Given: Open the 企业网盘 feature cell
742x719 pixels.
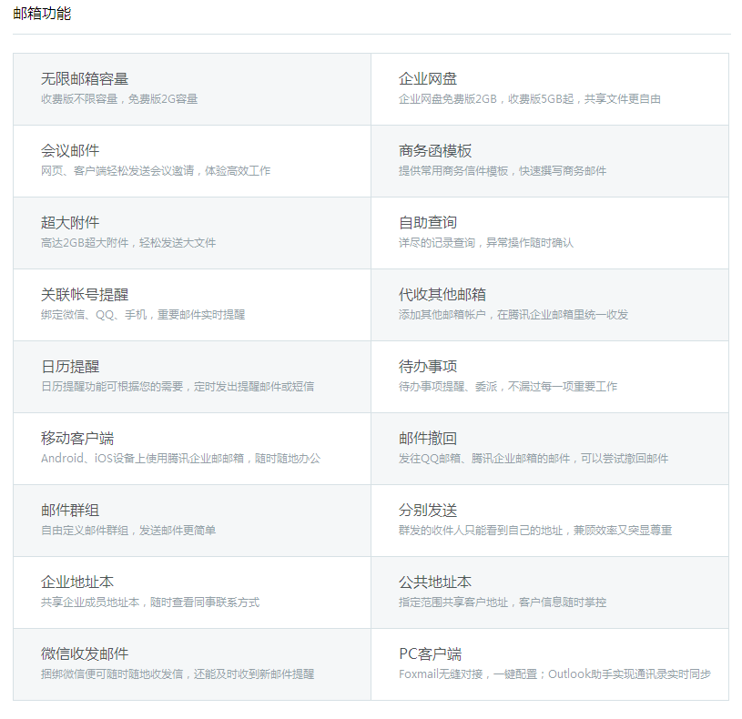Looking at the screenshot, I should coord(428,79).
